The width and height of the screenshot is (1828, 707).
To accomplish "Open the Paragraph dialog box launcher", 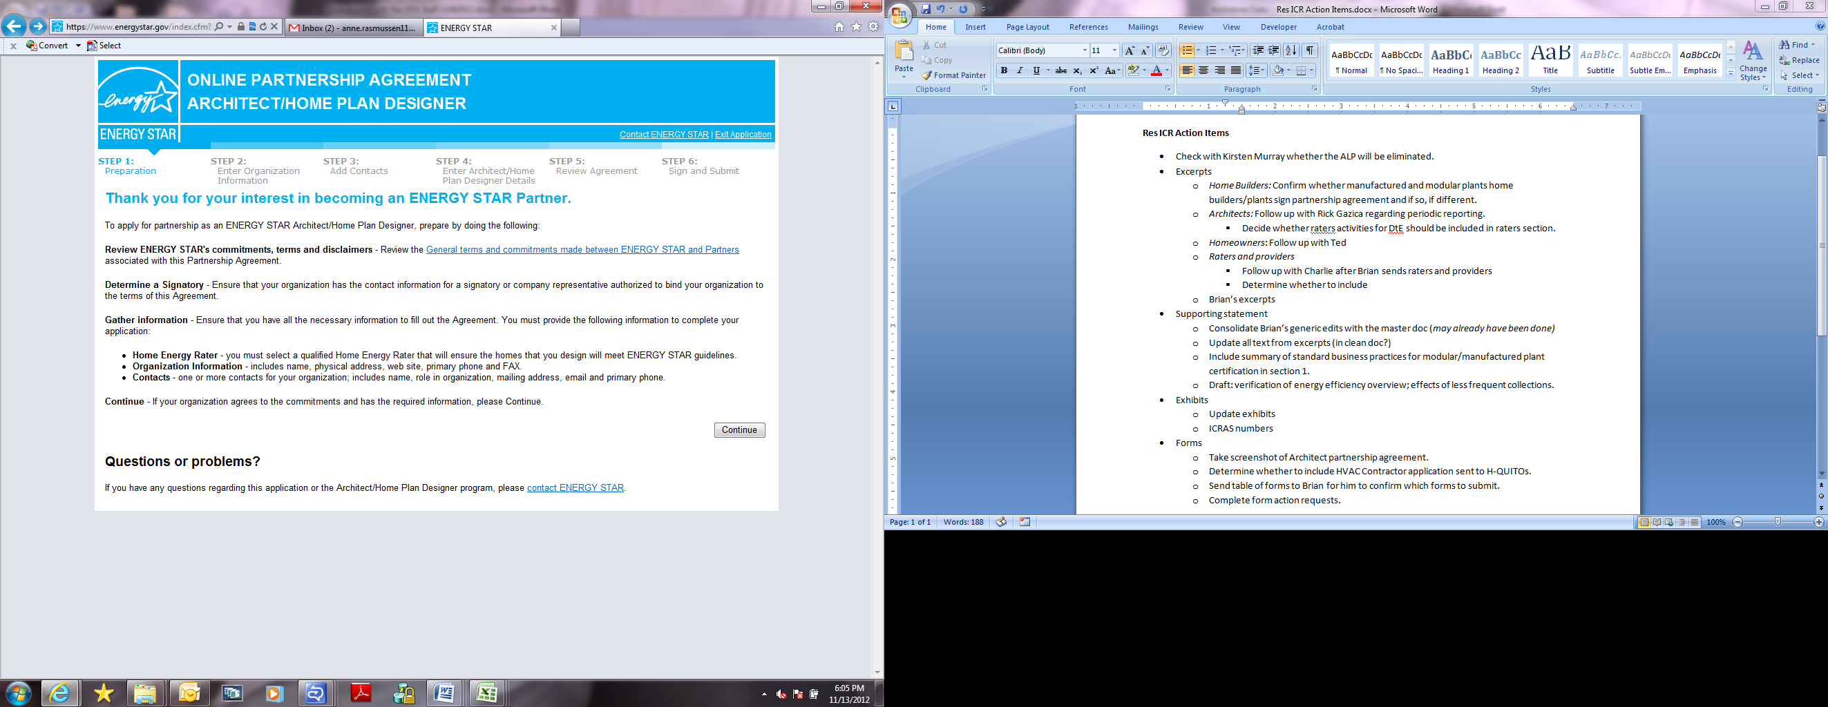I will click(x=1314, y=89).
